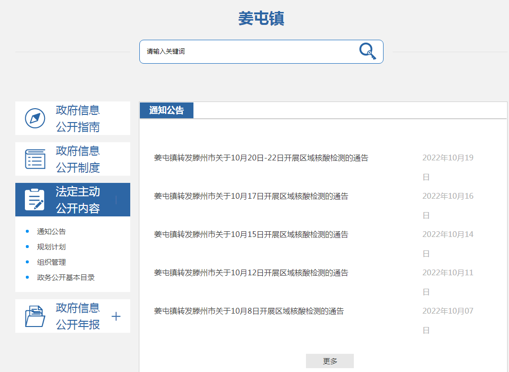Click the list icon for 政府信息公开制度
This screenshot has width=509, height=372.
click(x=35, y=159)
